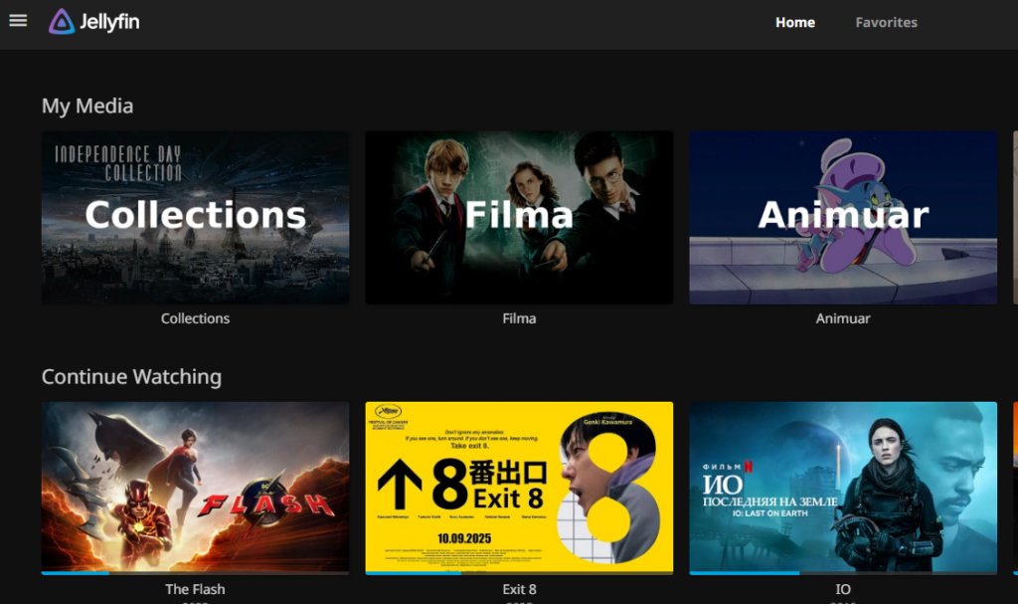Click the Exit 8 title link

pos(519,589)
